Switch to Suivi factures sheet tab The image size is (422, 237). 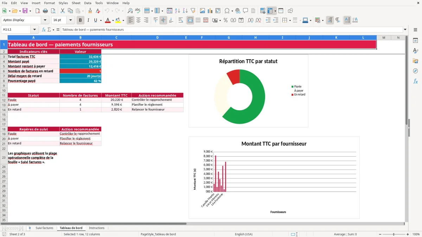tap(44, 228)
